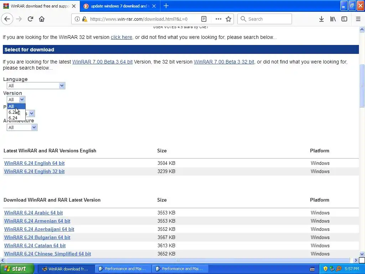
Task: Click 'Latest WinRAR and RAR Versions English' heading
Action: pyautogui.click(x=50, y=151)
